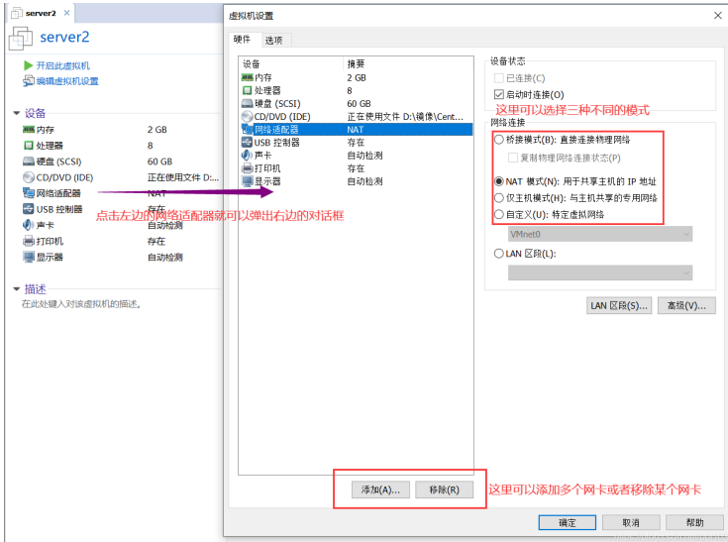Click the 添加(A)... button
Screen dimensions: 728x542
[380, 489]
